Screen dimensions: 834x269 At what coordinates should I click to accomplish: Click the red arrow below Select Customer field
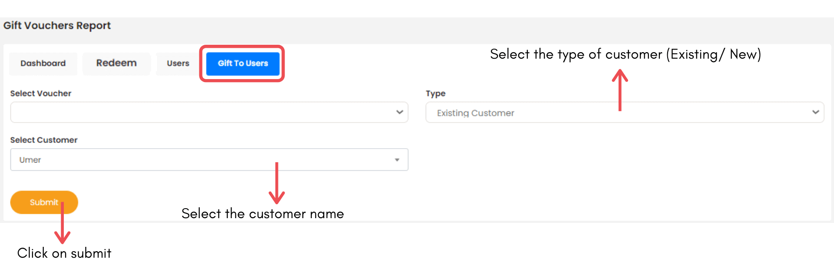pos(277,183)
